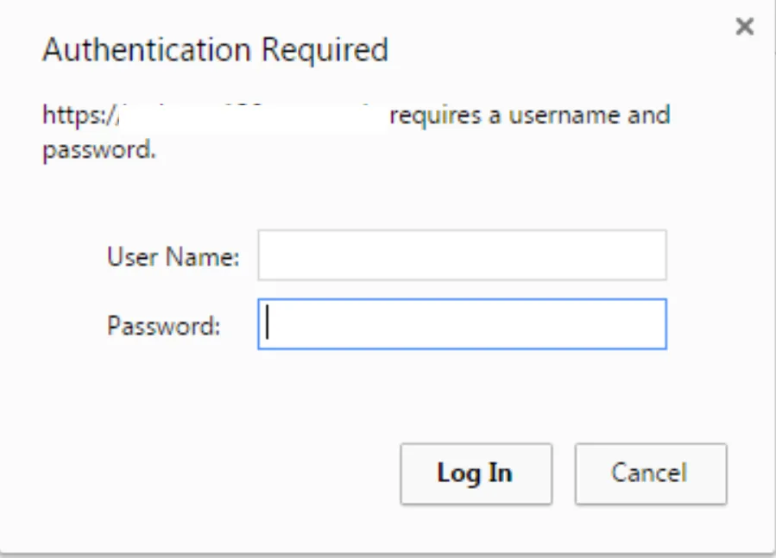Click the word "Name:" in the field label
The width and height of the screenshot is (776, 558).
(209, 256)
